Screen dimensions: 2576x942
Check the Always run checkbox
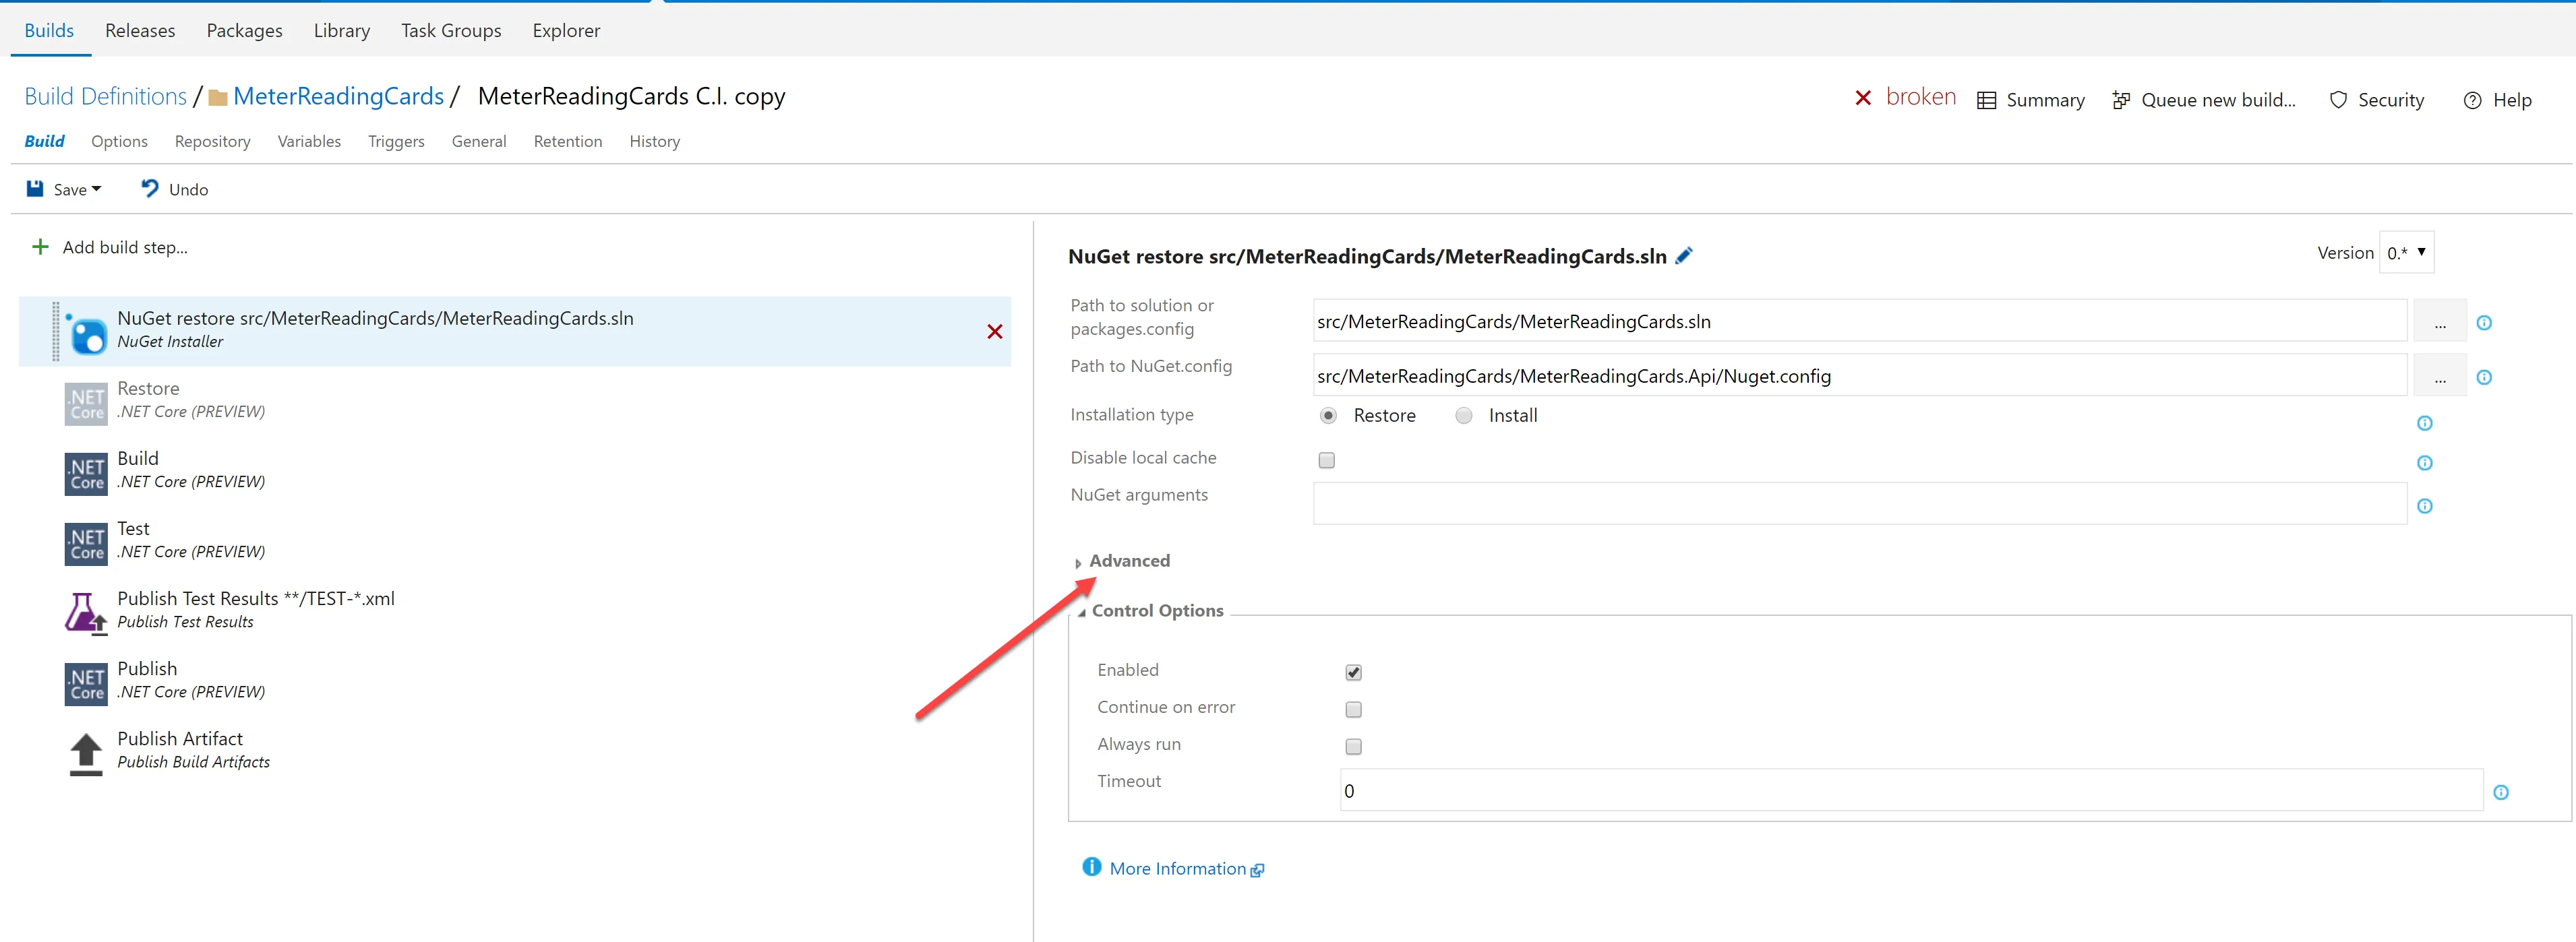pyautogui.click(x=1354, y=746)
